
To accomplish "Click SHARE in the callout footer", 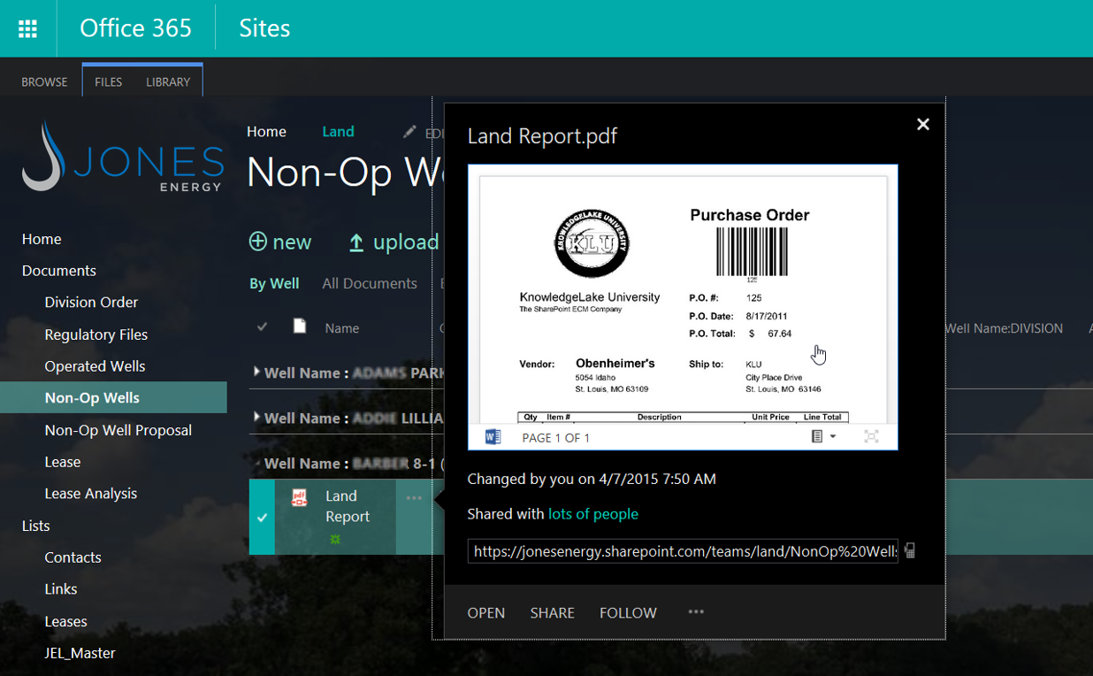I will (x=553, y=612).
